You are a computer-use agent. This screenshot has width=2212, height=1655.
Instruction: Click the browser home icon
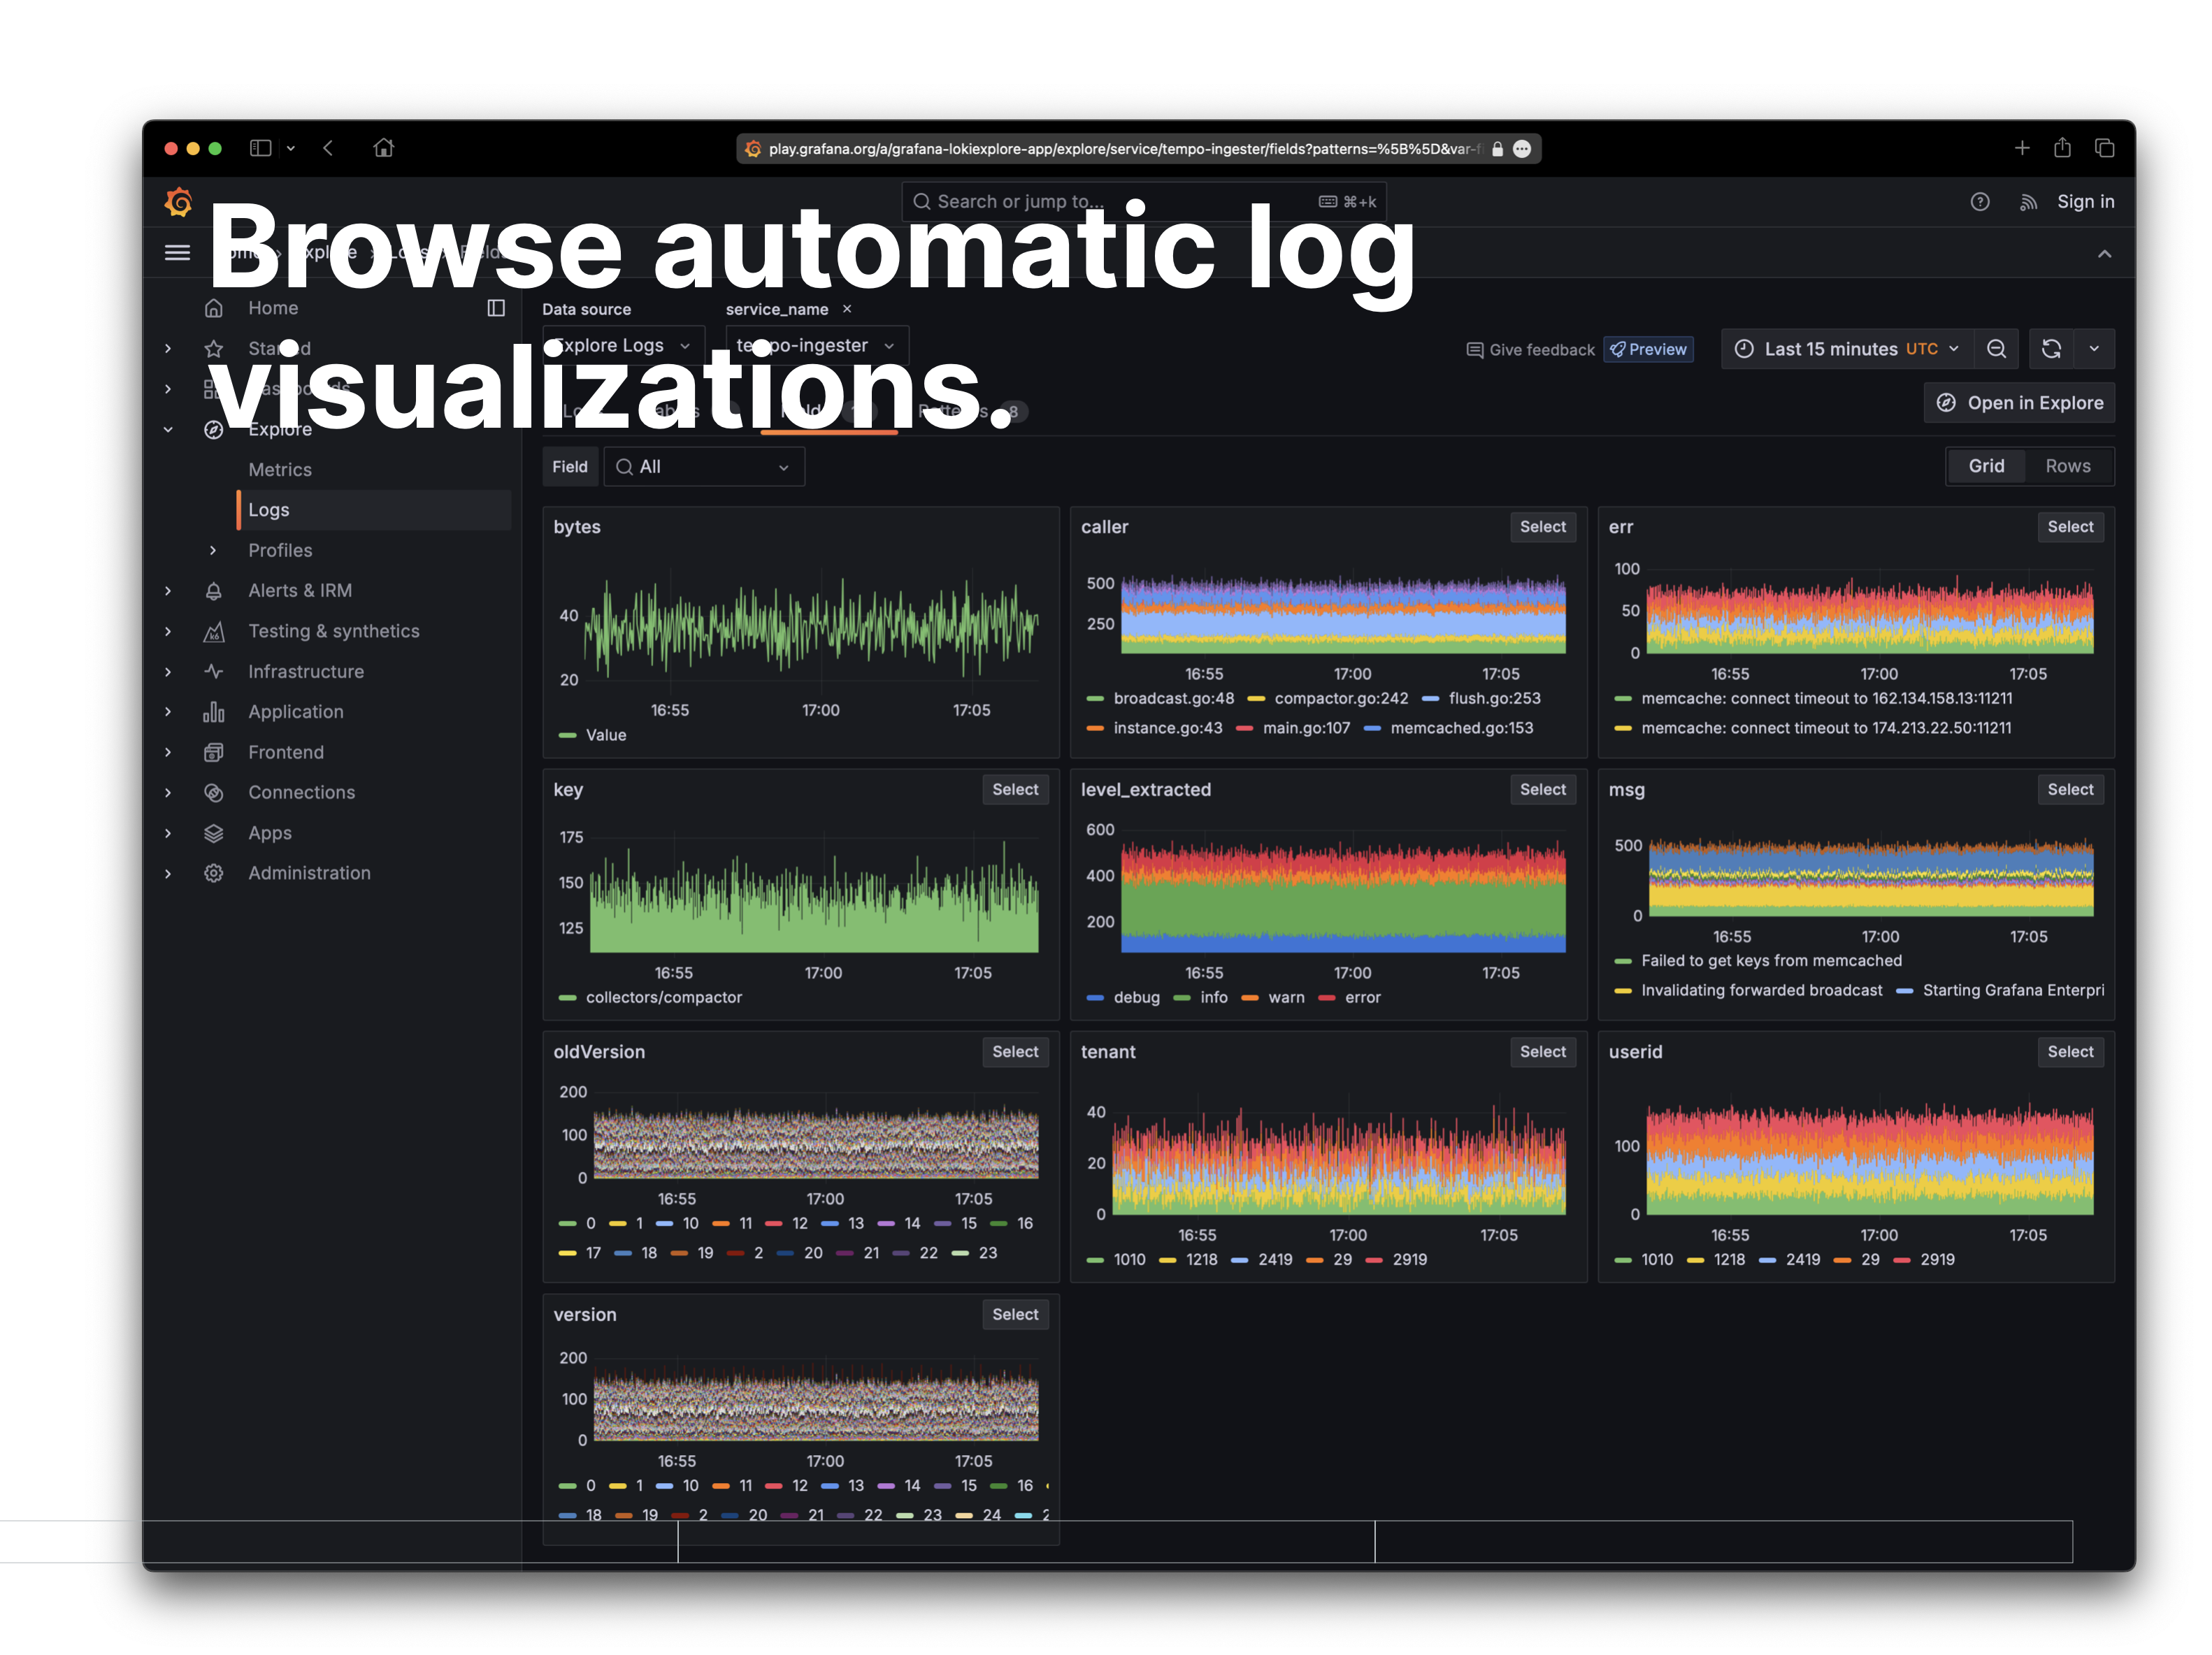point(383,148)
